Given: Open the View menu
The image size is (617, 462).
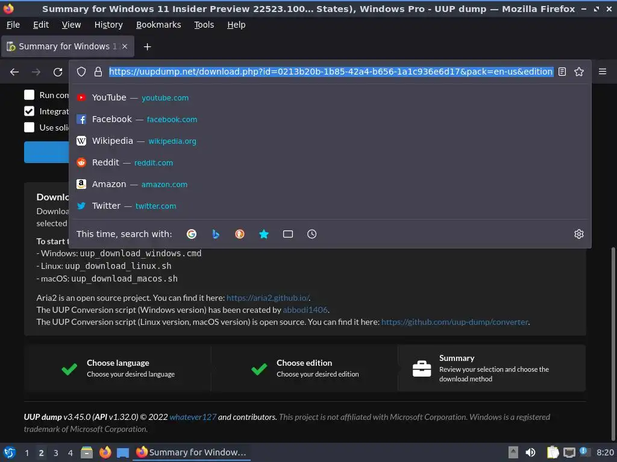Looking at the screenshot, I should point(71,25).
